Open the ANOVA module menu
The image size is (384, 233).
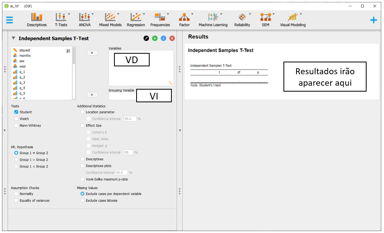pos(84,19)
